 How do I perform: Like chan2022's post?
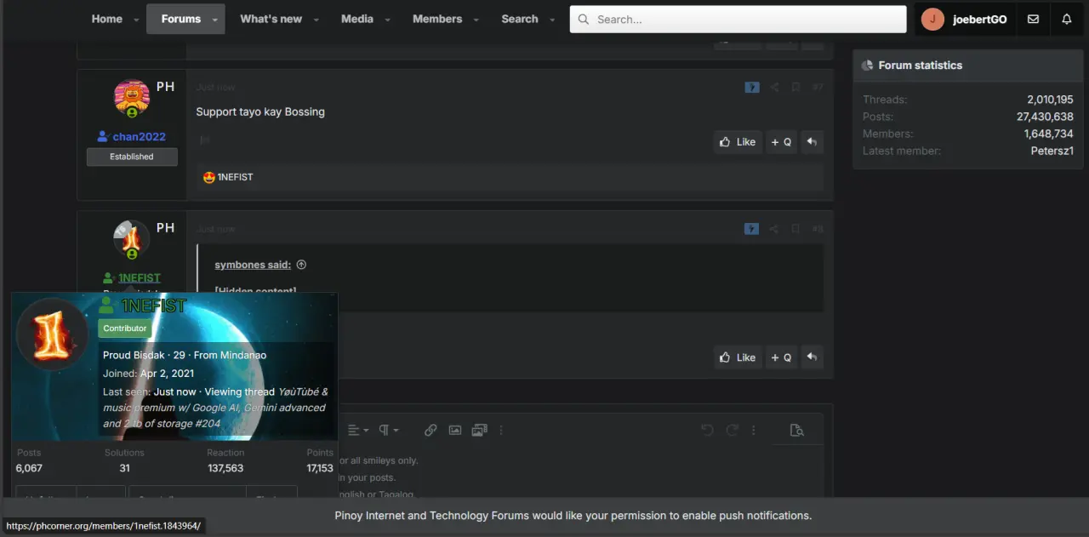coord(738,142)
